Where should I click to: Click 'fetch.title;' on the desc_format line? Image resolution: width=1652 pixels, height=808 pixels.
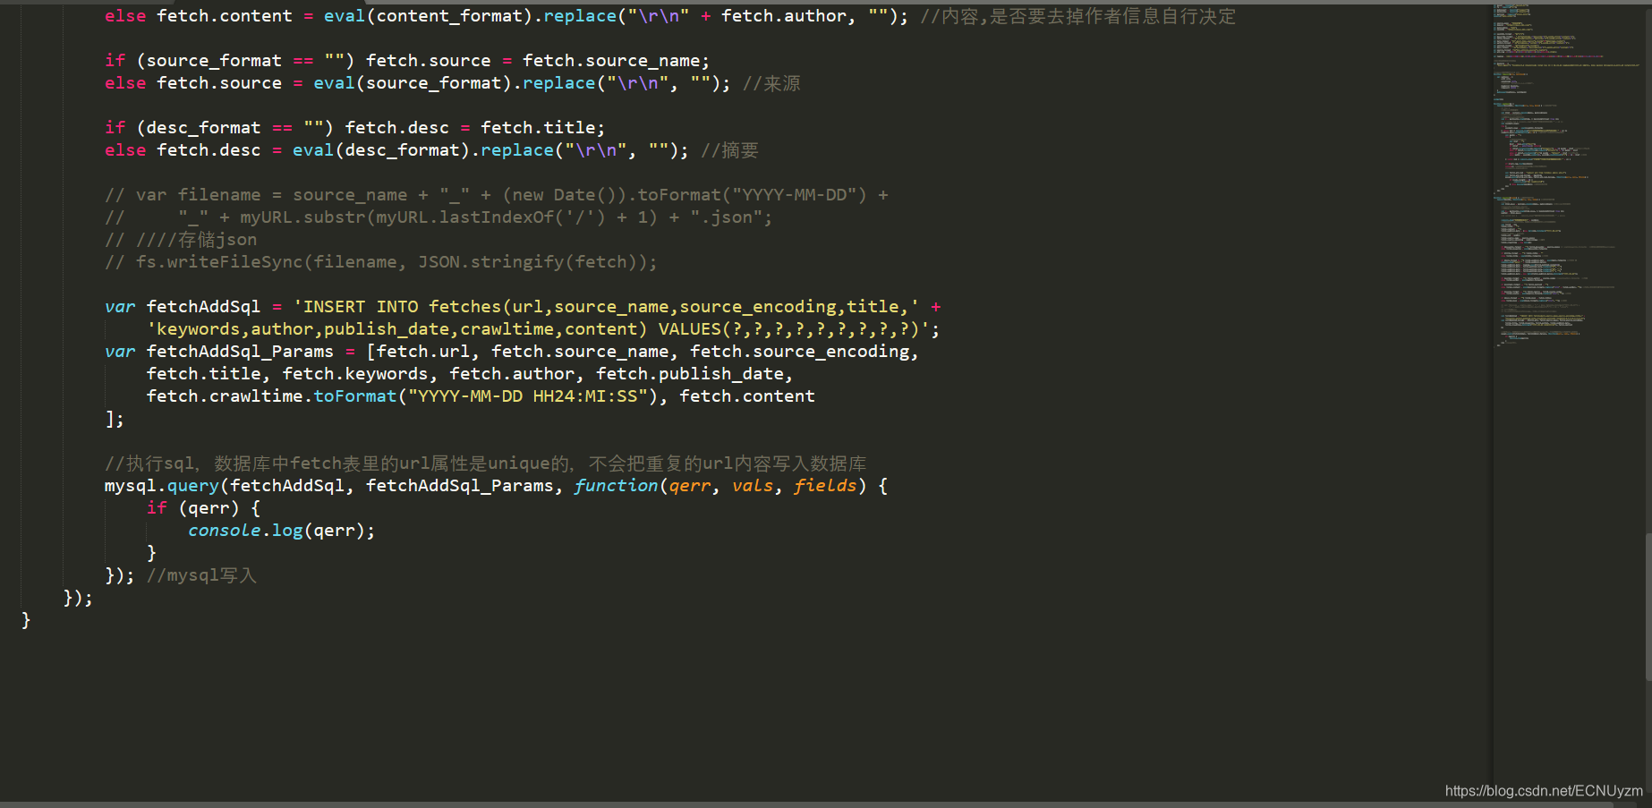(543, 128)
